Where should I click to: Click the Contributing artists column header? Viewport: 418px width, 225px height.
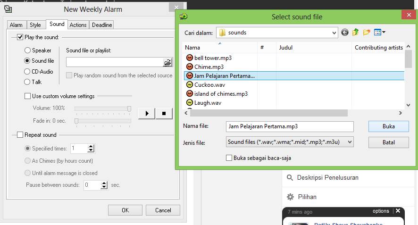[x=378, y=48]
